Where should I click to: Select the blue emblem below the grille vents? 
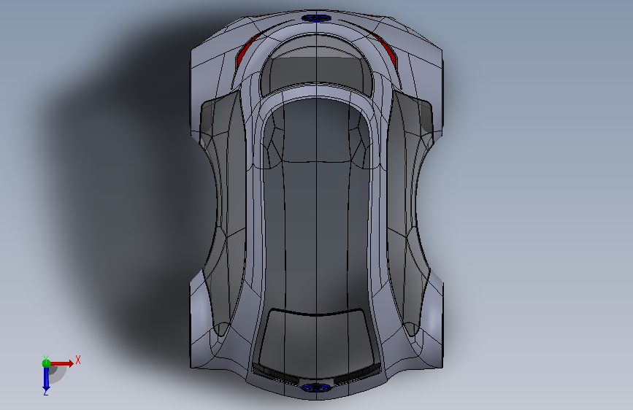coord(316,388)
